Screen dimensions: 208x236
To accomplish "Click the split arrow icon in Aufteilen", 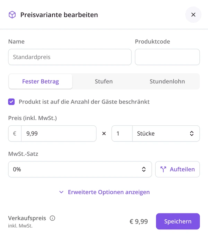I will click(x=163, y=169).
